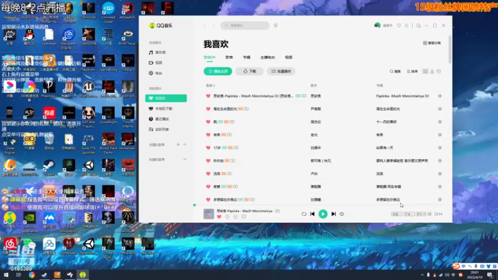This screenshot has height=280, width=498.
Task: Click the listen-recognize icon beside search
Action: [x=276, y=26]
